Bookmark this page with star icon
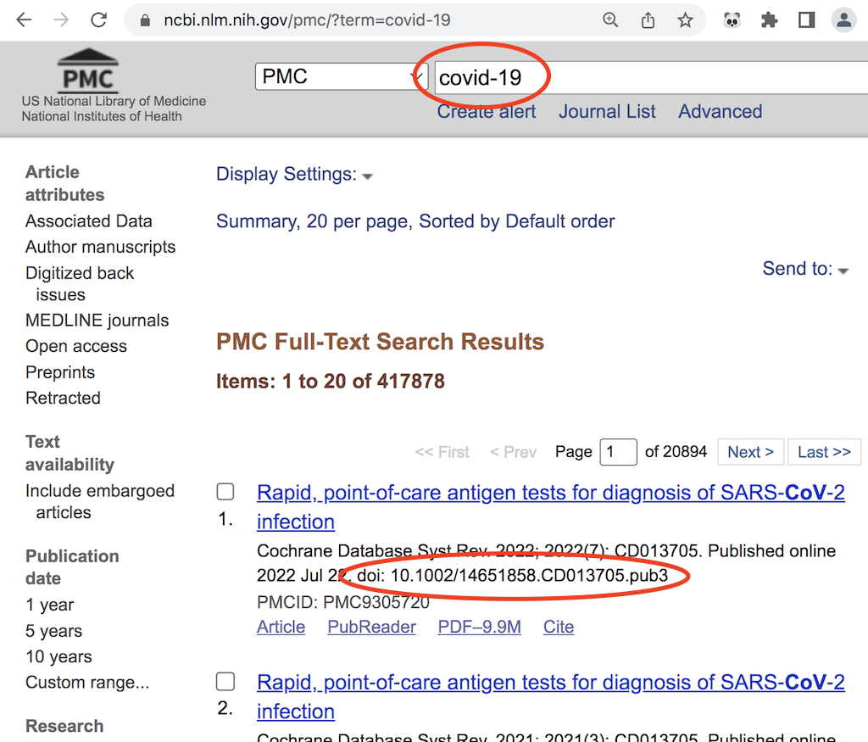The width and height of the screenshot is (868, 742). pyautogui.click(x=685, y=20)
